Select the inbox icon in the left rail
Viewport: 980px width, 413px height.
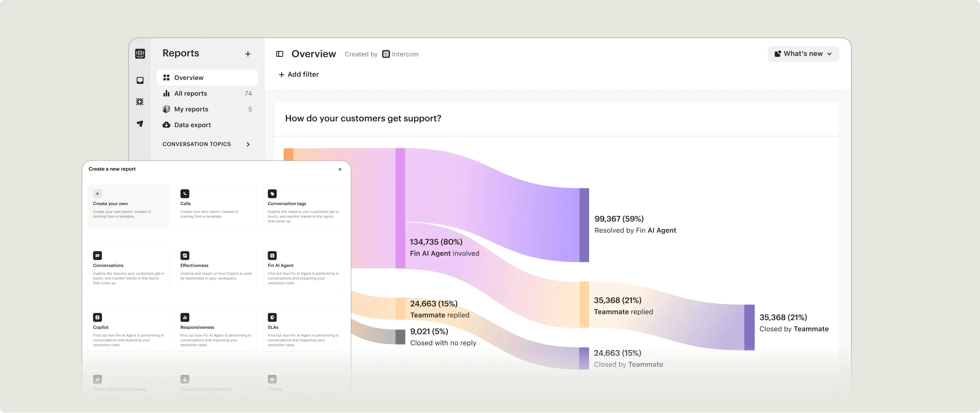point(140,80)
